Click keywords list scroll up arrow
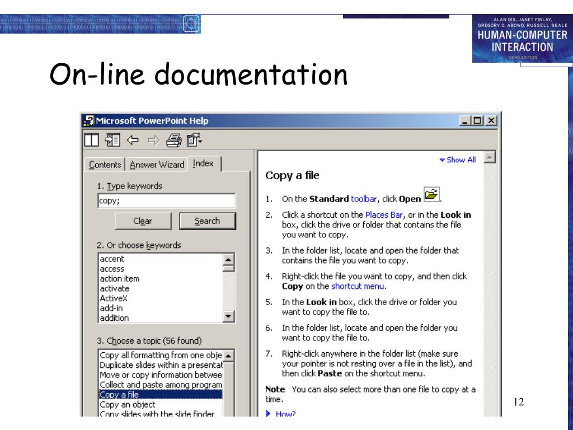This screenshot has height=430, width=573. point(228,259)
